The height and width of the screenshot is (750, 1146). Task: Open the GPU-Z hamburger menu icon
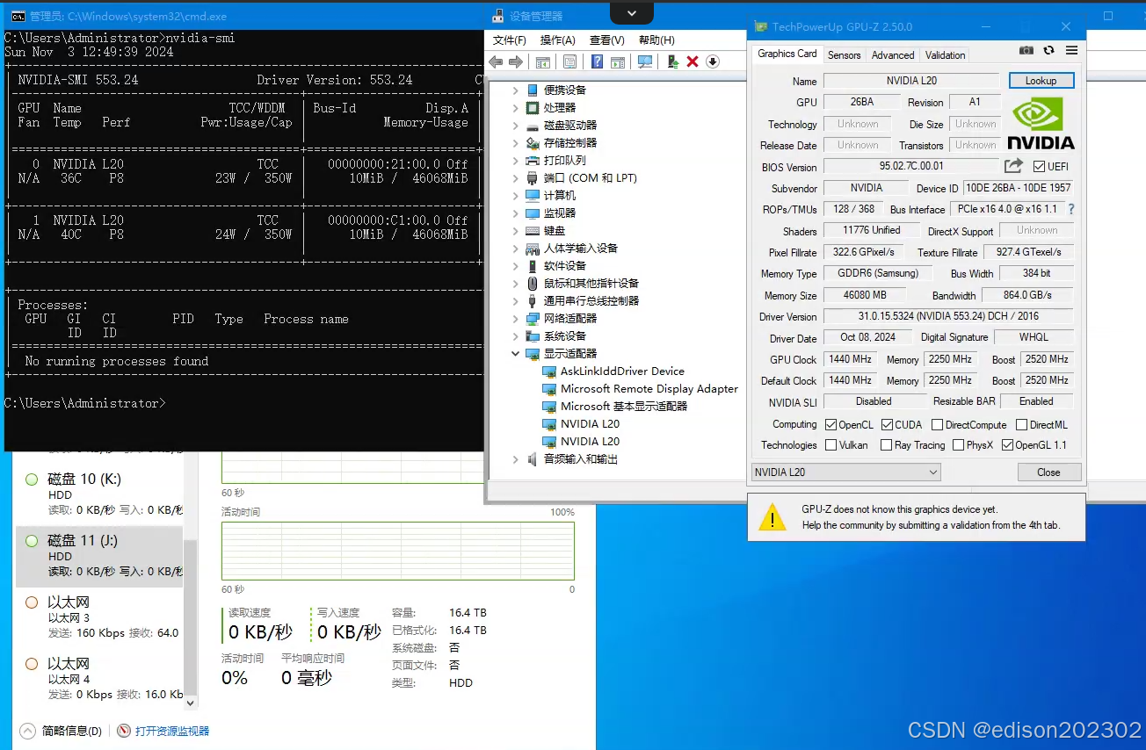(x=1071, y=51)
